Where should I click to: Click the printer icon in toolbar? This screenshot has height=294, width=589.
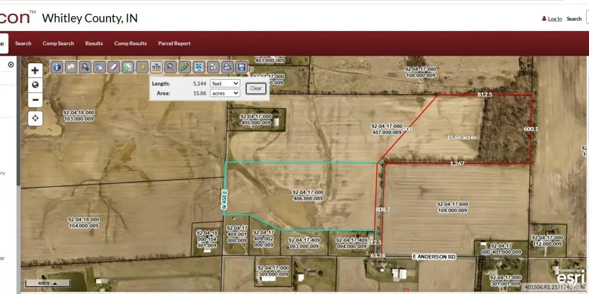click(227, 67)
